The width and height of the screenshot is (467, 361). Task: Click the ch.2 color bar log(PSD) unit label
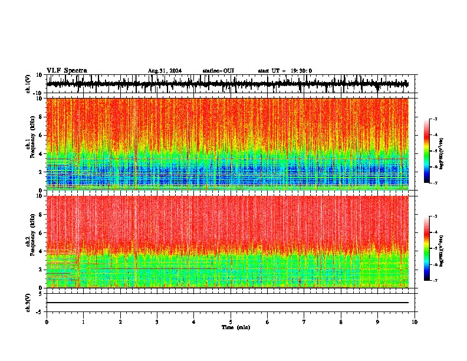(x=442, y=251)
